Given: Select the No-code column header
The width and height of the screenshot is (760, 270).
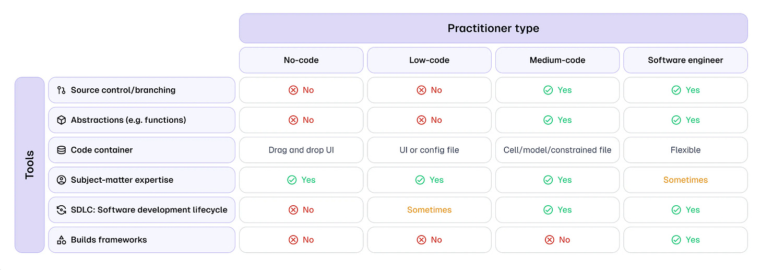Looking at the screenshot, I should (x=301, y=60).
